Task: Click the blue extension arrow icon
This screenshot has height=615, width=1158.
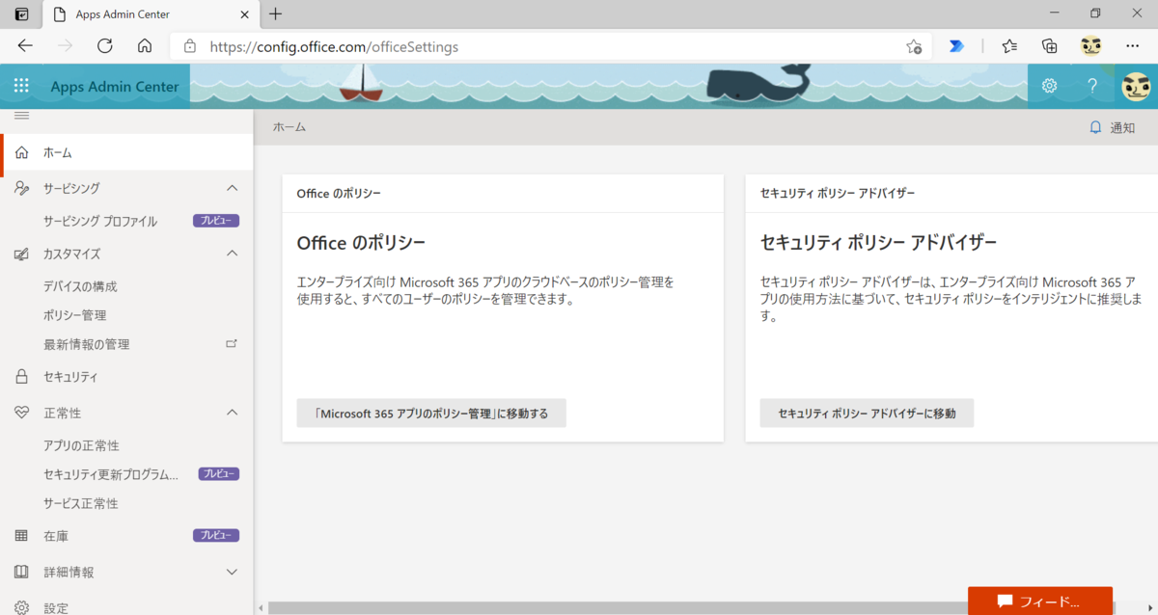Action: click(956, 45)
